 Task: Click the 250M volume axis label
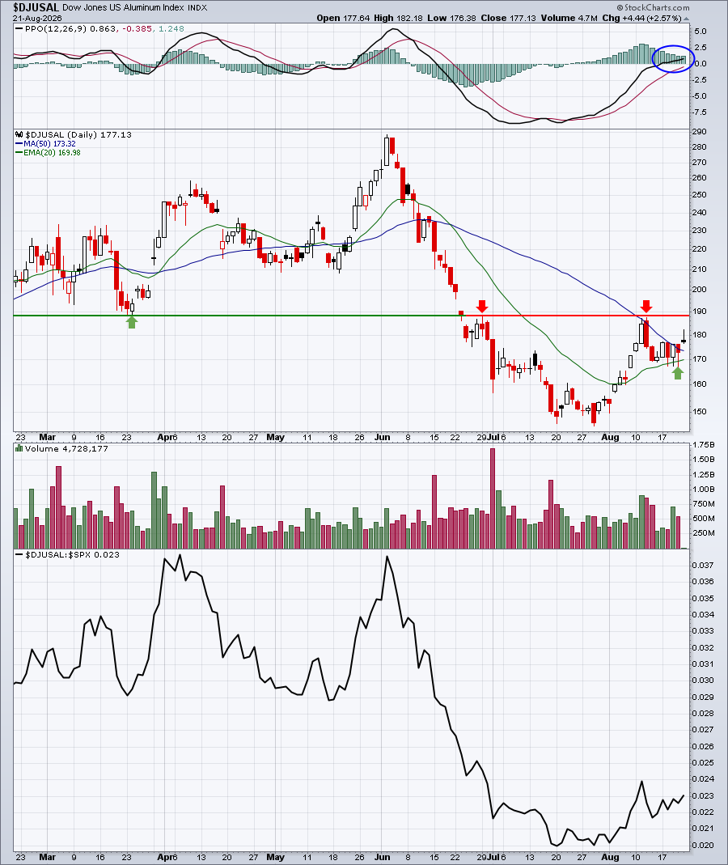click(x=704, y=533)
